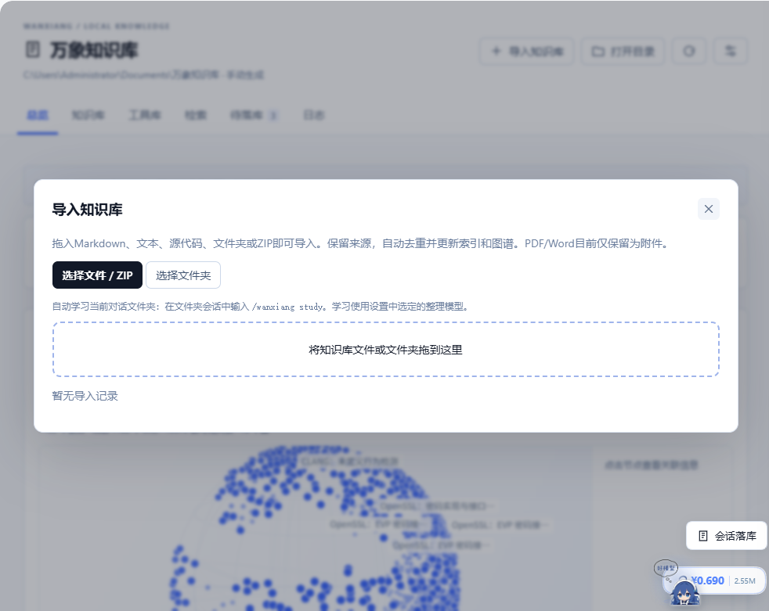This screenshot has width=769, height=611.
Task: Click the 暂无导入记录 text
Action: [85, 396]
